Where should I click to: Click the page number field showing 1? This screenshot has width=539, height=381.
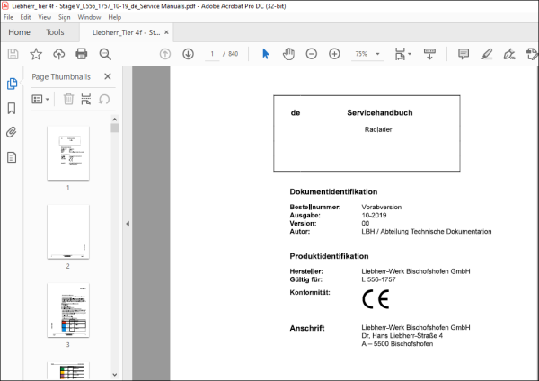pos(212,54)
